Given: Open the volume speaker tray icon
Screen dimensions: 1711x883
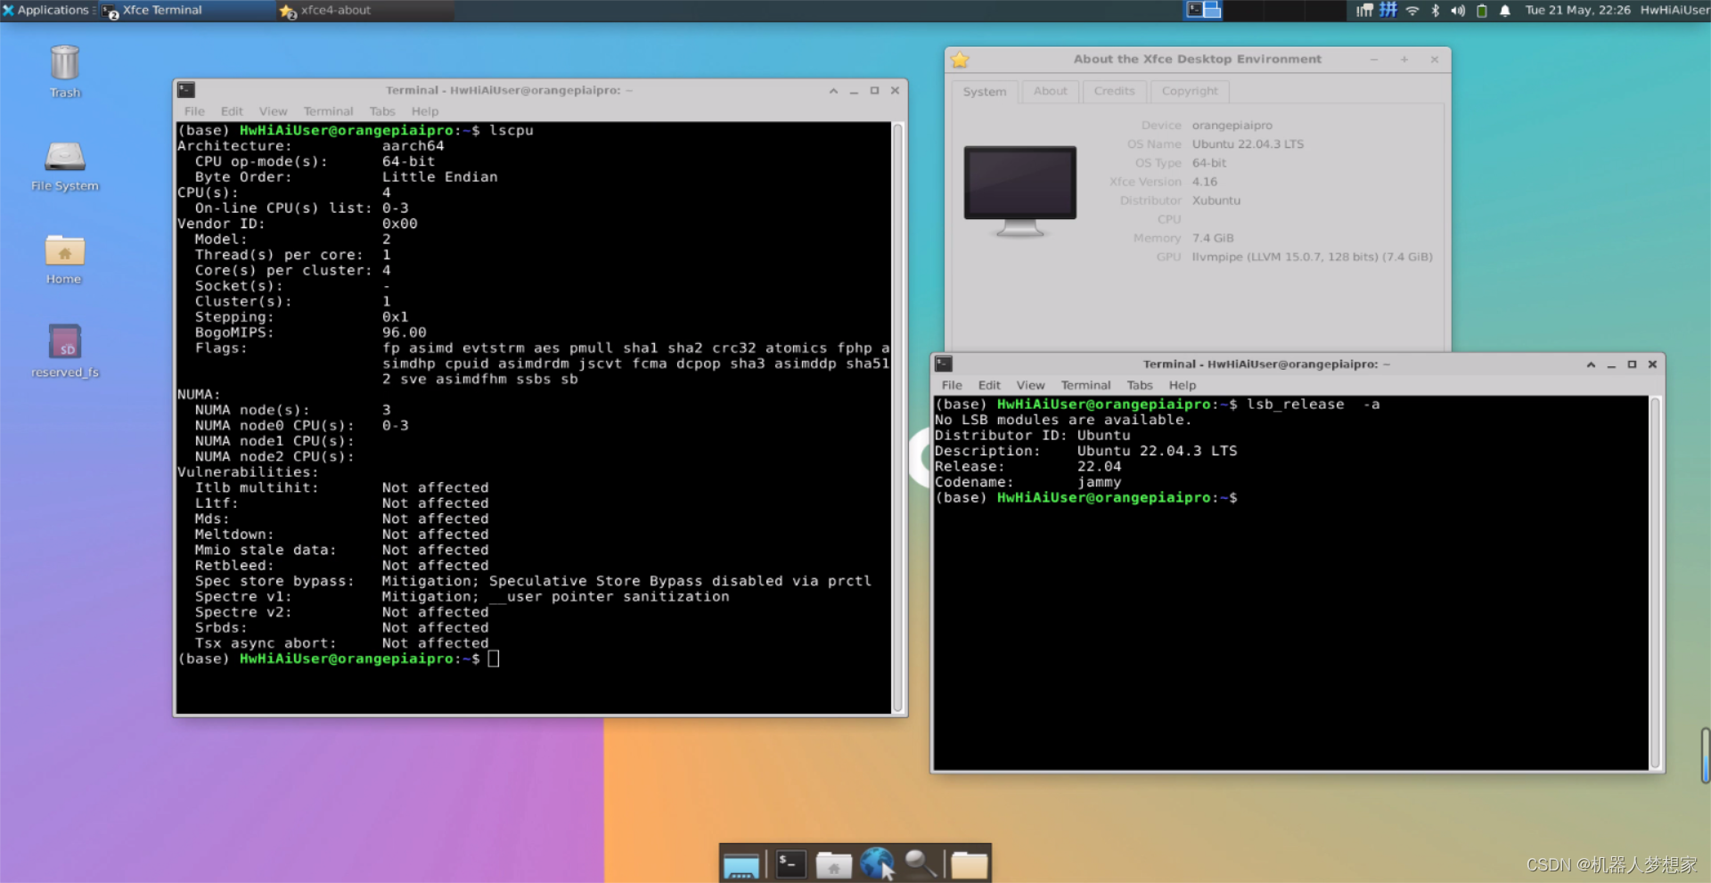Looking at the screenshot, I should coord(1458,11).
